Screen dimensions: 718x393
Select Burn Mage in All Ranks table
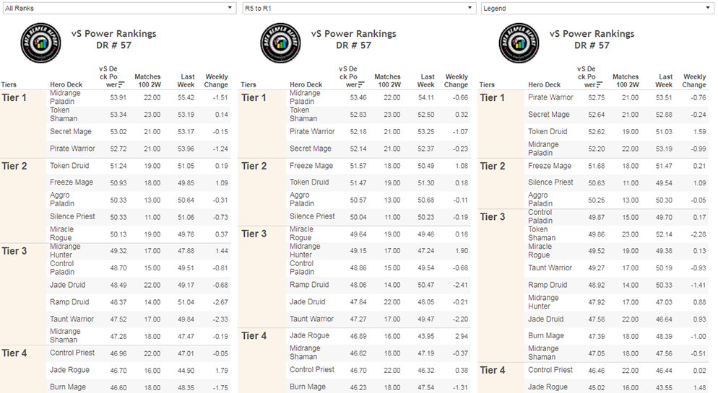click(x=68, y=387)
